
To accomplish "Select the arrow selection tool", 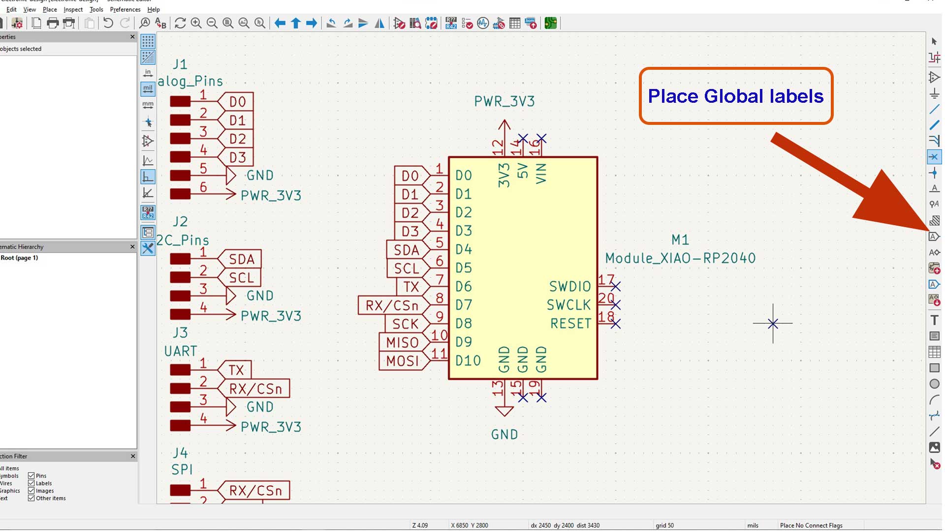I will click(934, 42).
